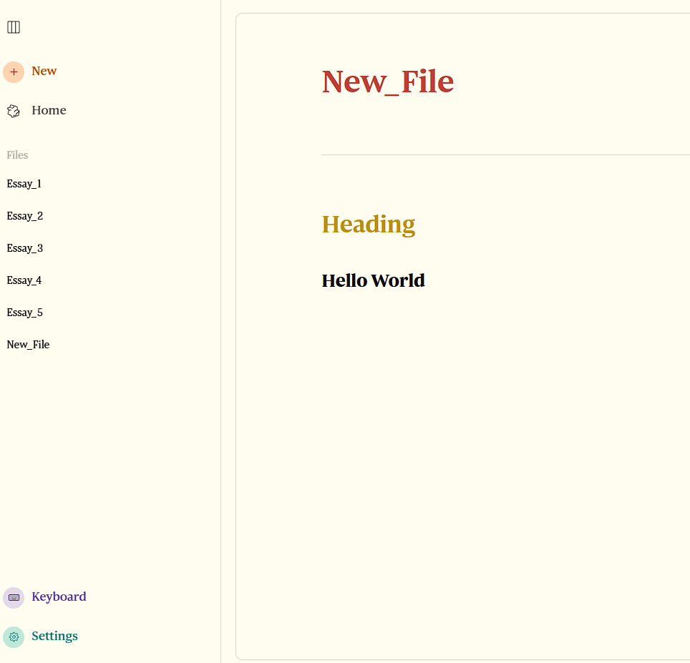Open the Settings text label
This screenshot has width=690, height=663.
(54, 636)
